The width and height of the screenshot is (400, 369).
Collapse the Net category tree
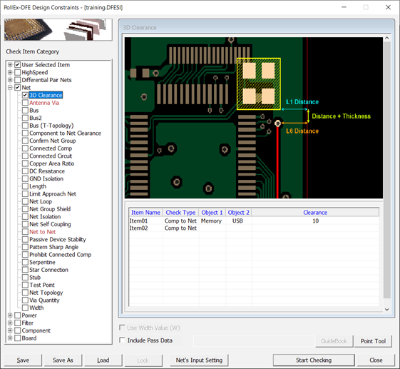[10, 87]
